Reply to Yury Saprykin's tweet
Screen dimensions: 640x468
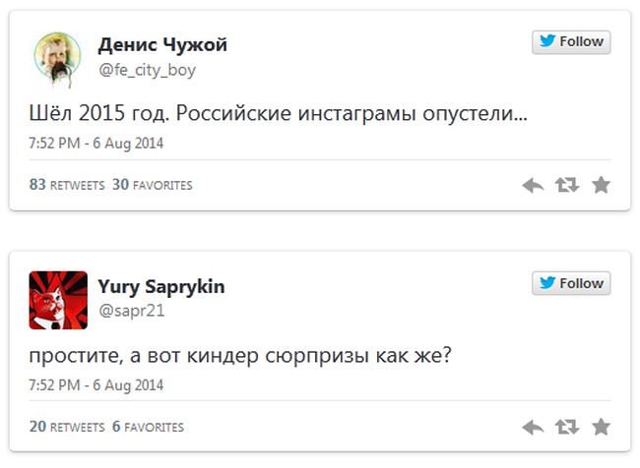point(533,427)
